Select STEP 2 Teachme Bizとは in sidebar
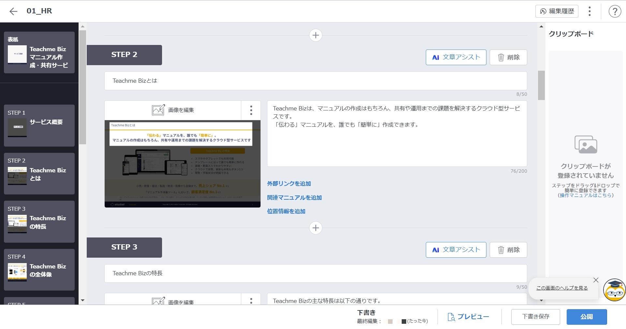This screenshot has height=329, width=626. pyautogui.click(x=39, y=174)
